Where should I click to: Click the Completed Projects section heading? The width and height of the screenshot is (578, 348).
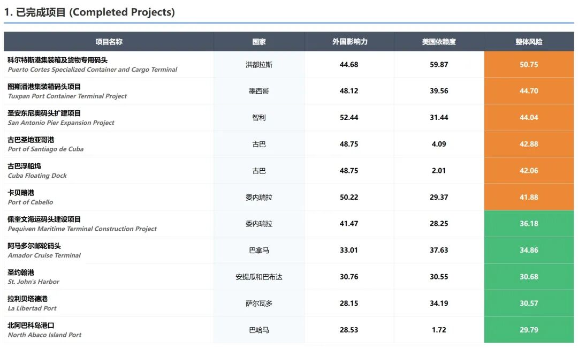pos(89,12)
